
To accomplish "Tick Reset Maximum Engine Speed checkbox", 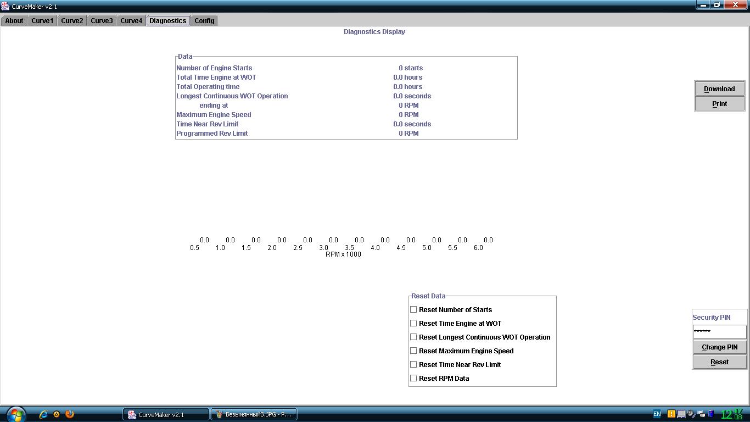I will (x=413, y=351).
